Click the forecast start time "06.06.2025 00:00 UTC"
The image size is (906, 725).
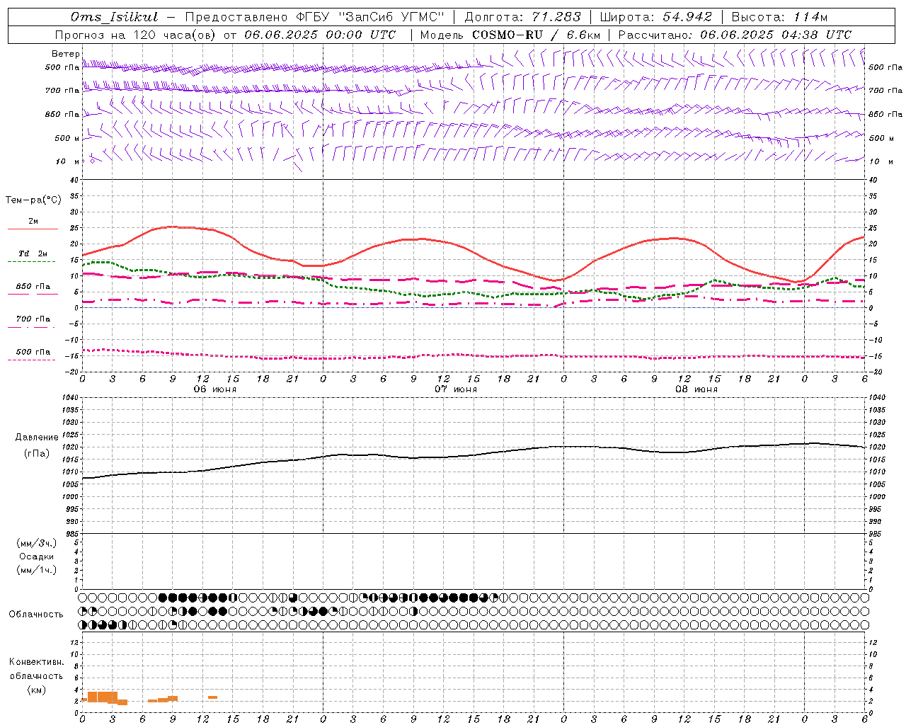tap(319, 35)
